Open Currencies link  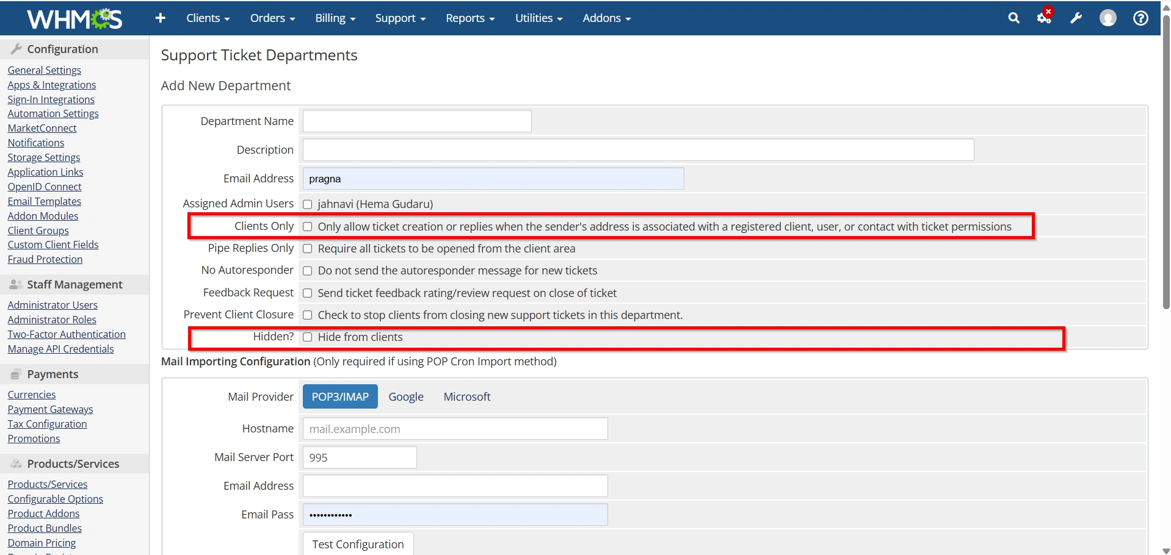32,395
